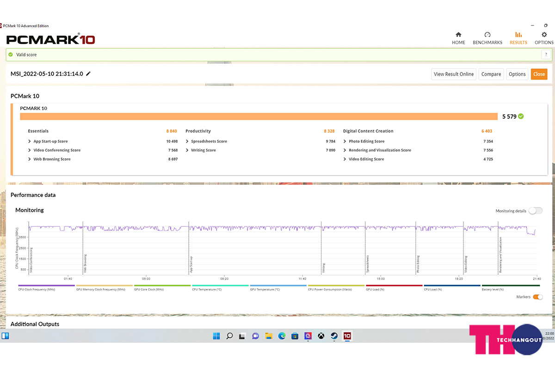Expand Web Browsing Score row
The width and height of the screenshot is (555, 370).
click(x=30, y=159)
